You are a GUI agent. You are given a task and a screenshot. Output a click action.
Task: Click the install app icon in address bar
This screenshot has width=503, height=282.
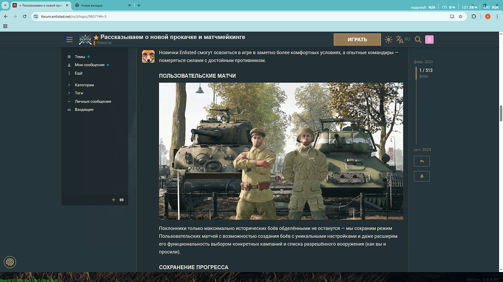coord(452,17)
